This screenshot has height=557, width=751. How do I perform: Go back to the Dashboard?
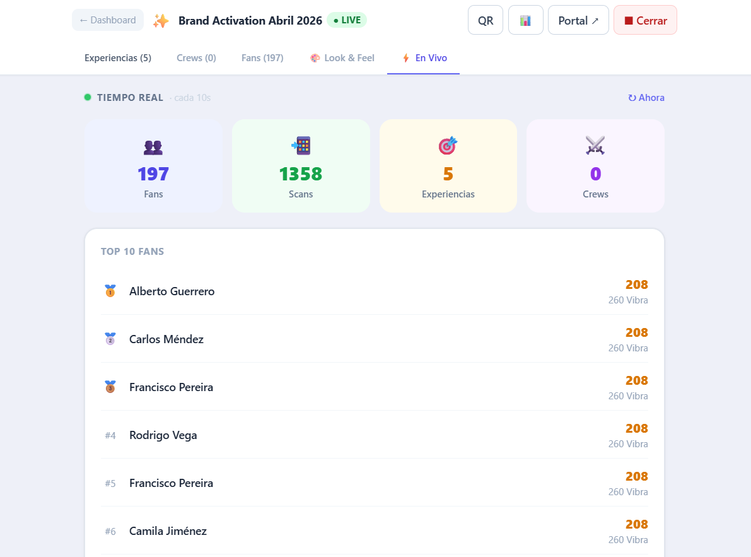point(108,20)
